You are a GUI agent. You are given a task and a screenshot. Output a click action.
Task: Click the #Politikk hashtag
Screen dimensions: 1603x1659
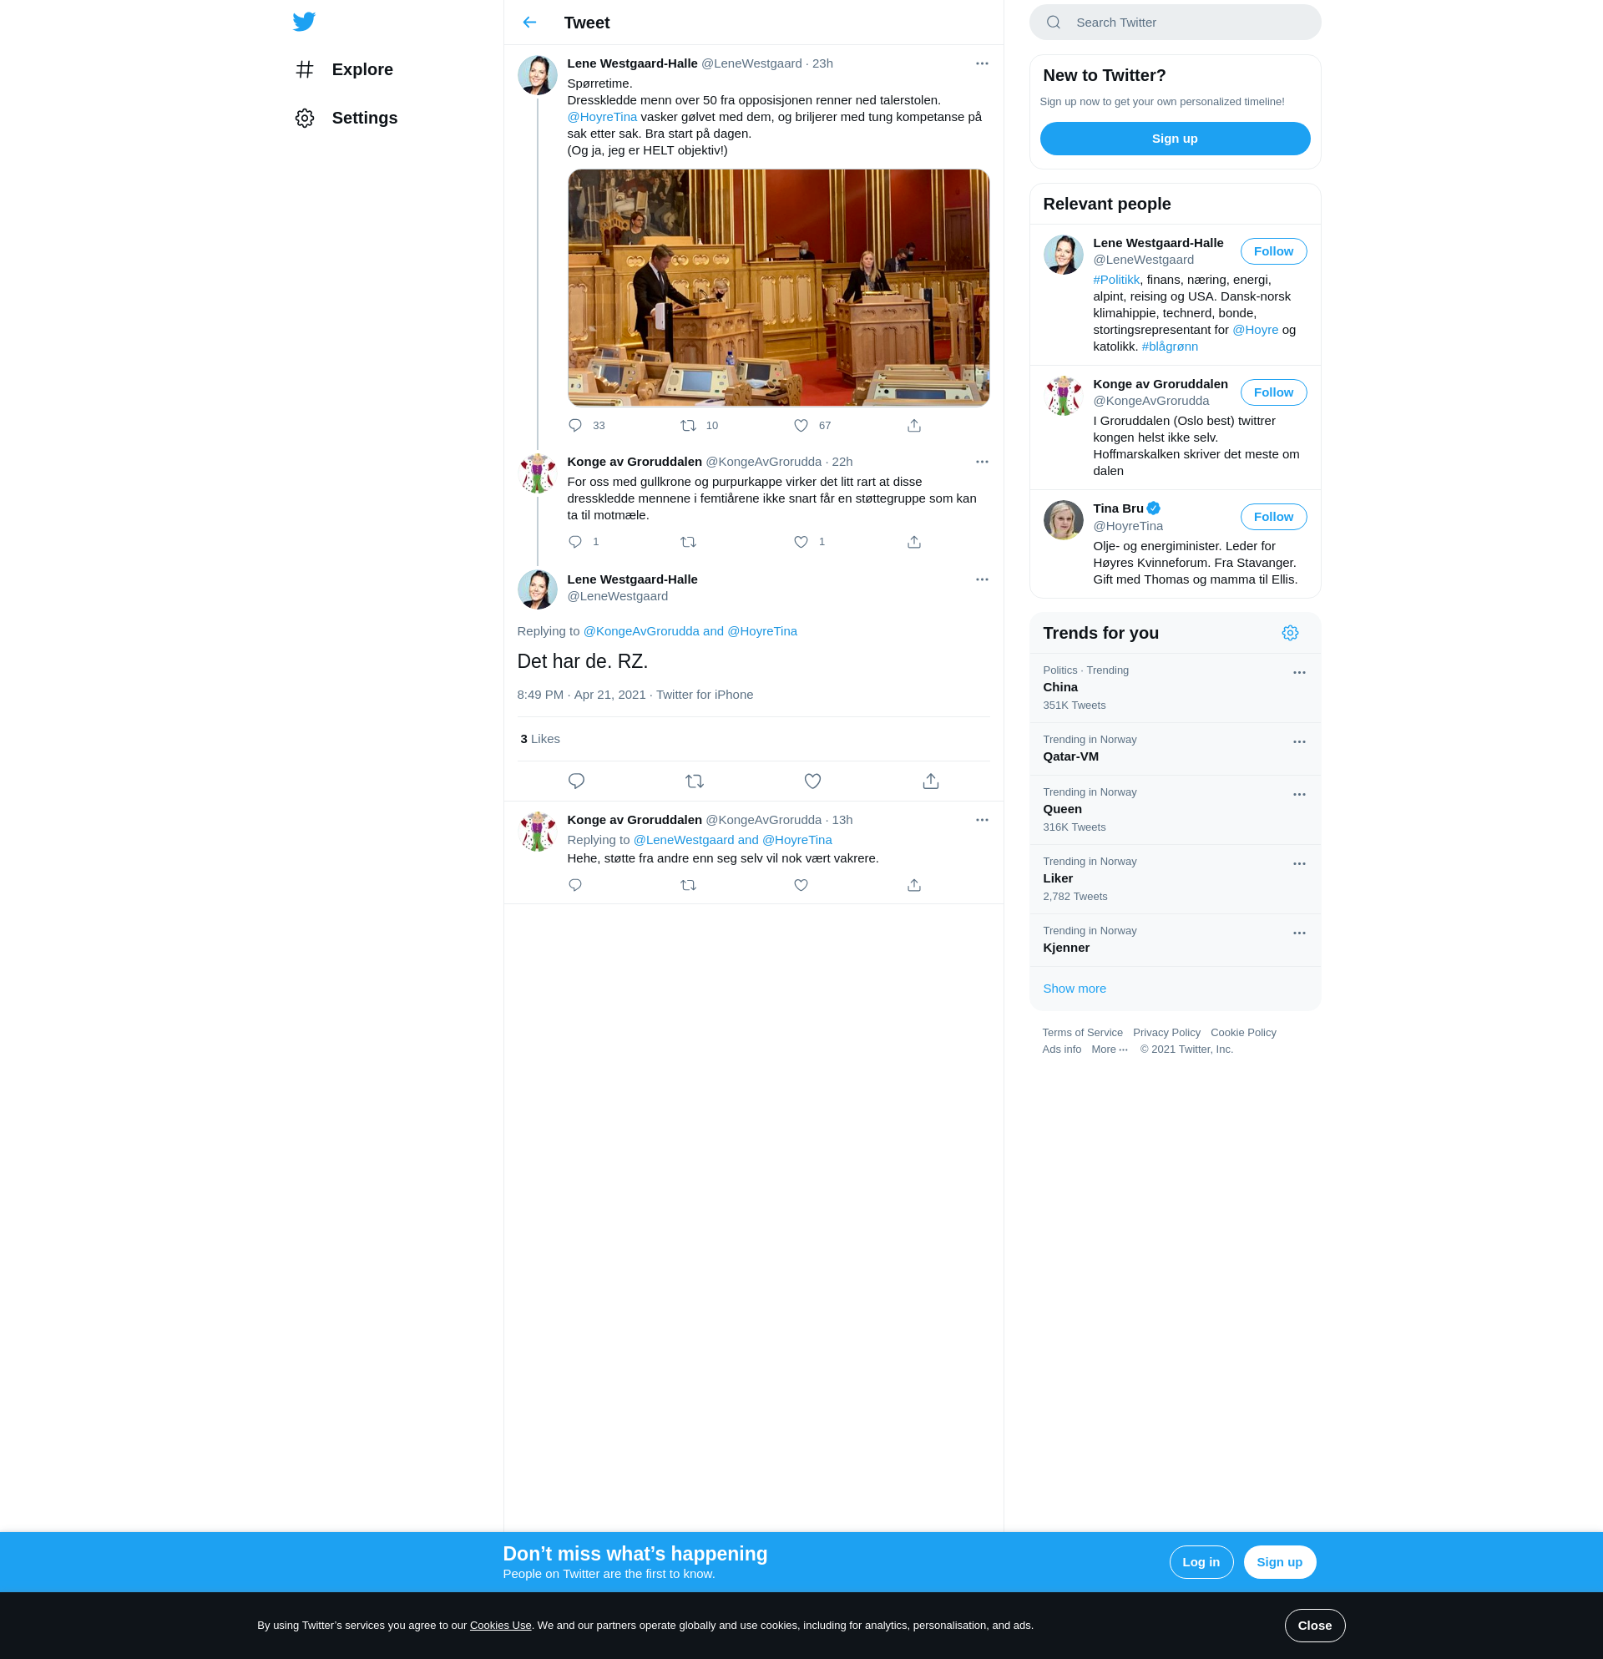[x=1115, y=280]
